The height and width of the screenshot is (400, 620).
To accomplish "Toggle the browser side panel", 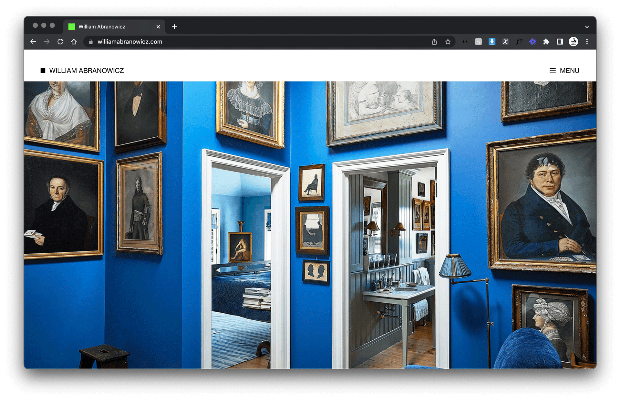I will coord(560,42).
